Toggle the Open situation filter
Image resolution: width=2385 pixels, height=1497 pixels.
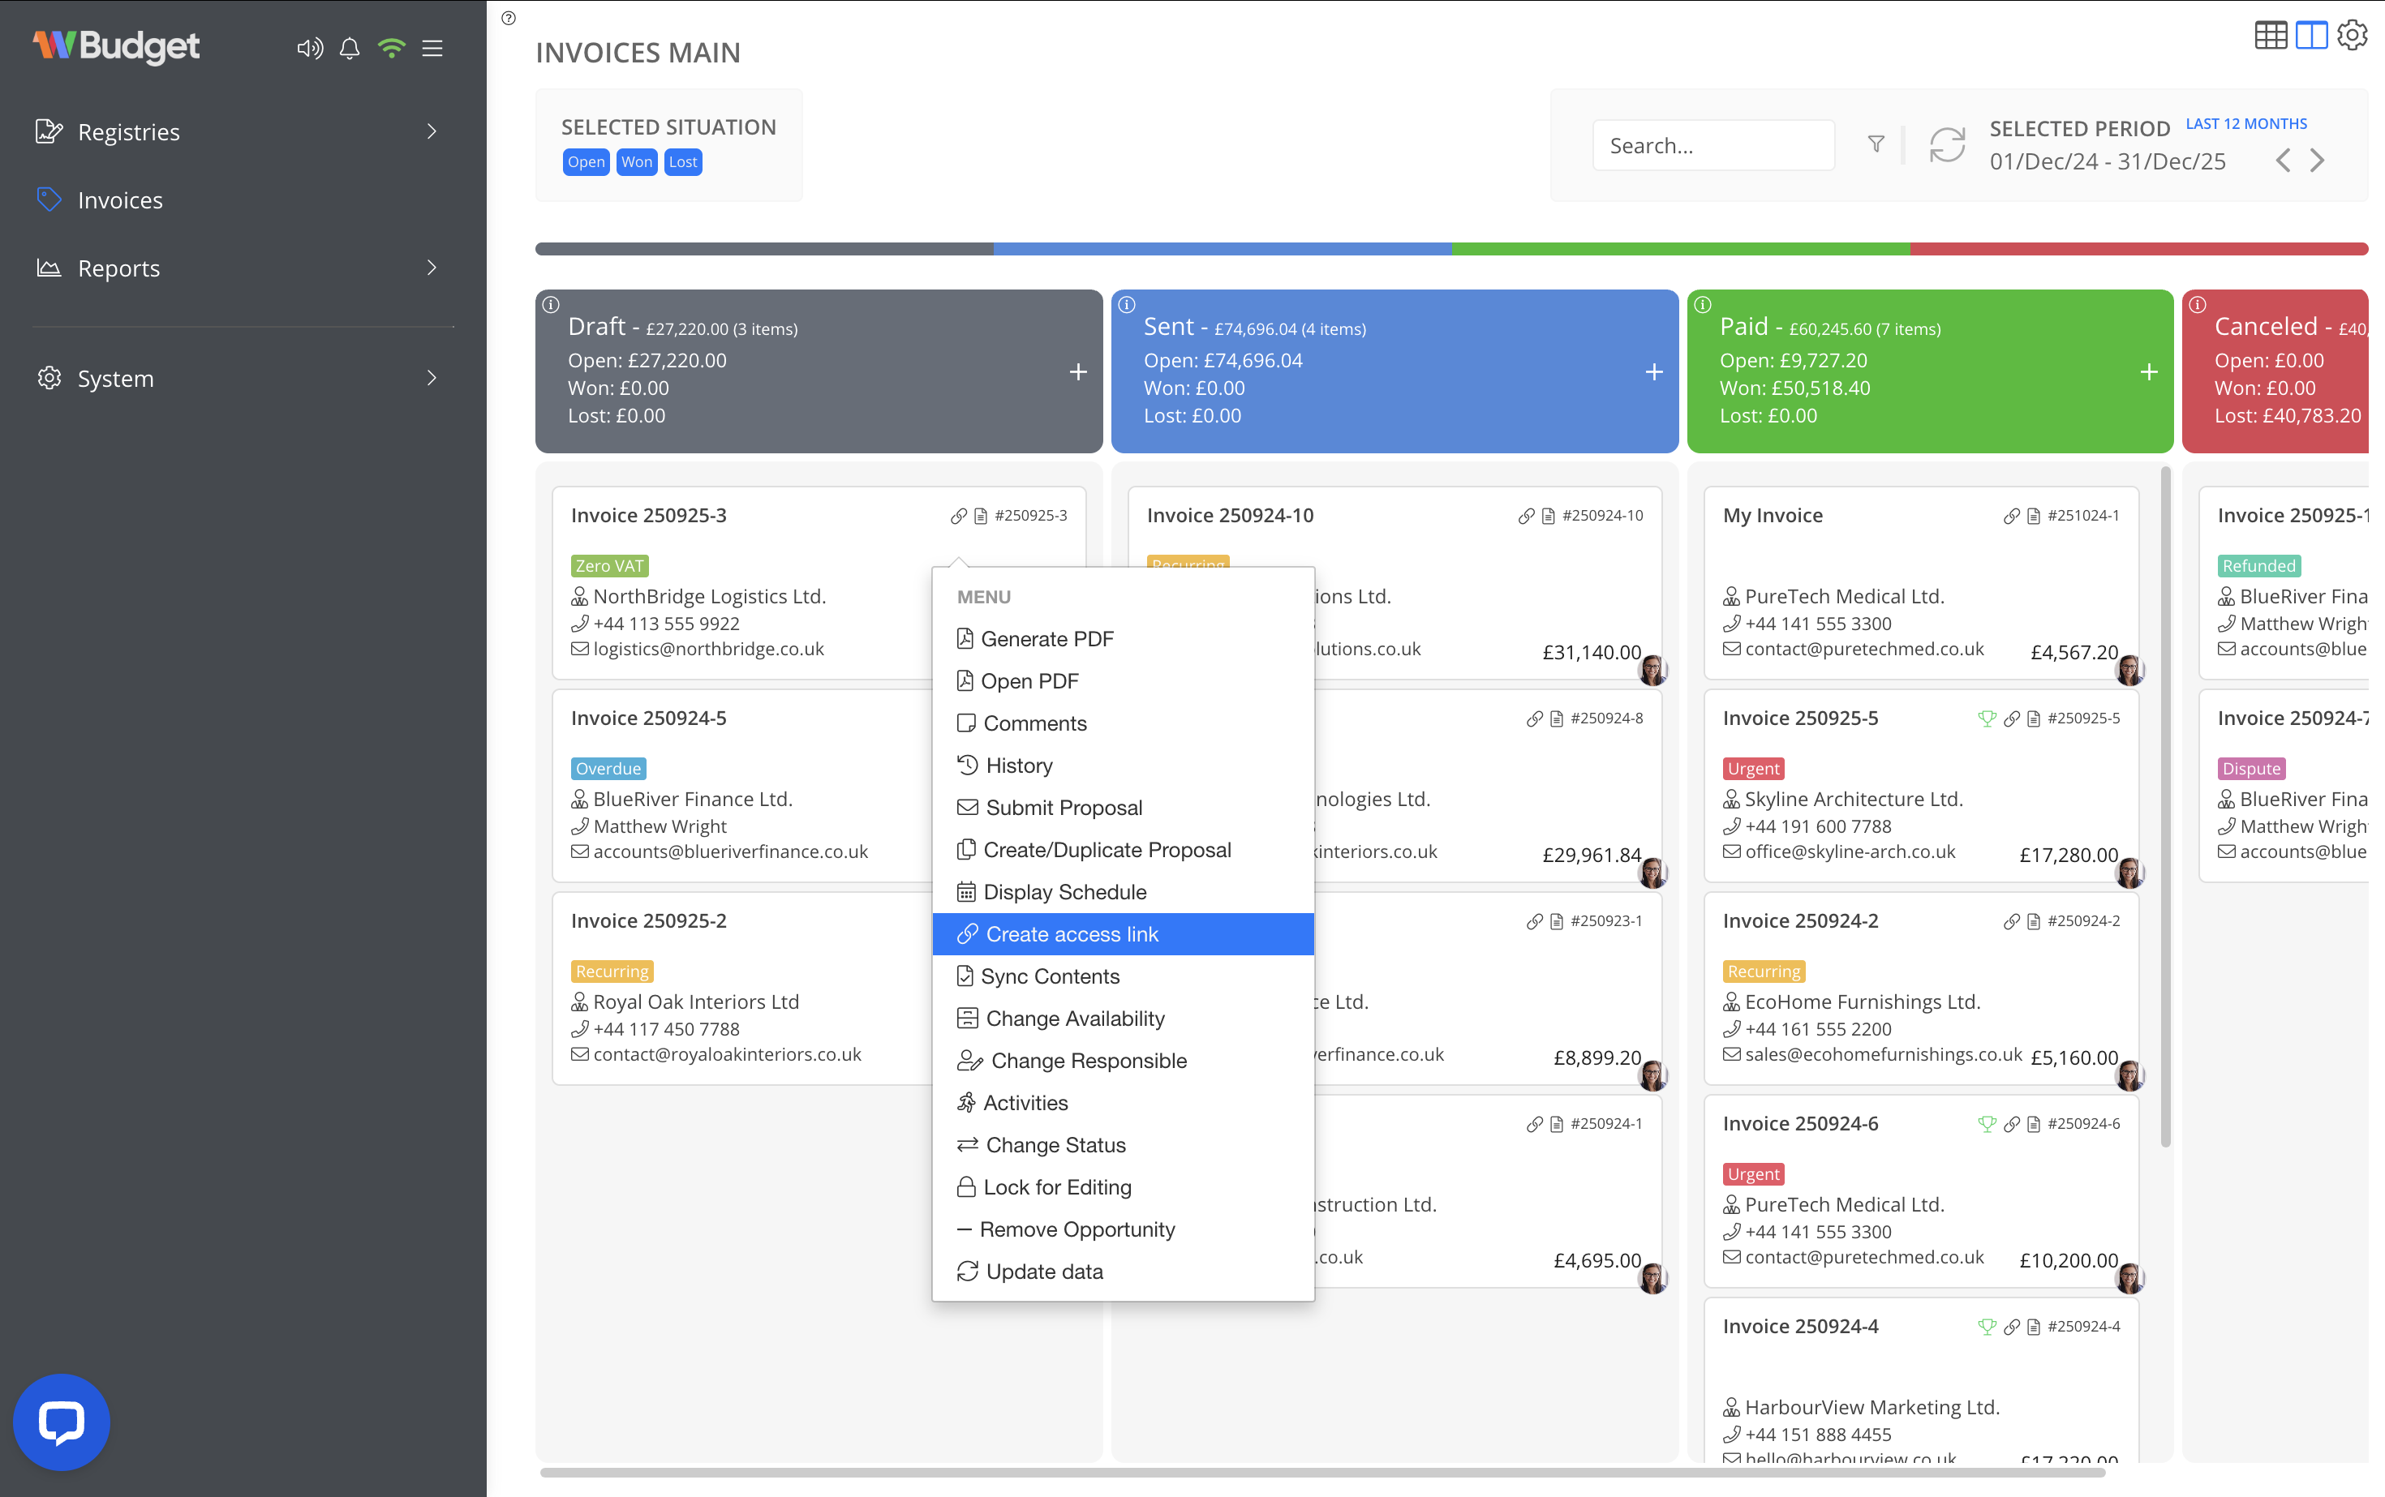[x=586, y=161]
